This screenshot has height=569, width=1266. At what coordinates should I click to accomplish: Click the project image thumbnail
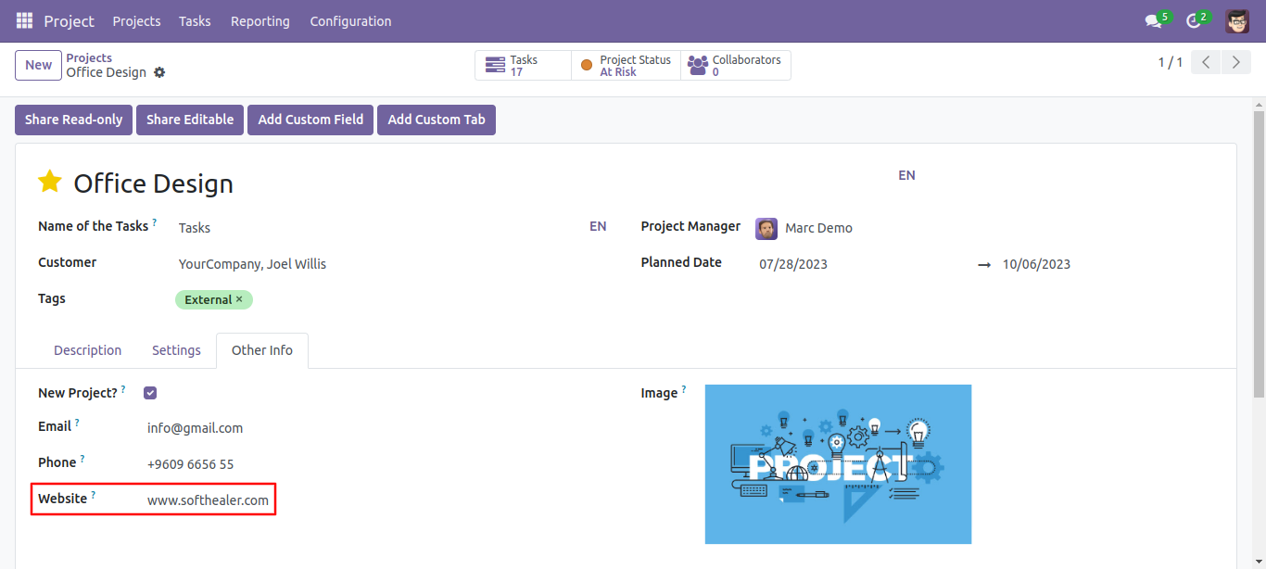(838, 464)
